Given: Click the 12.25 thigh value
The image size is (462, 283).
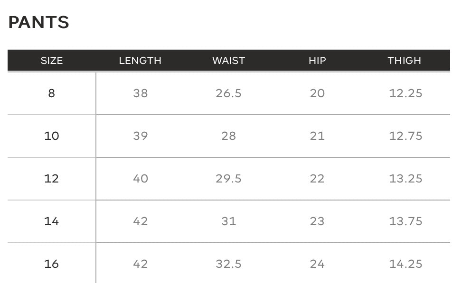Looking at the screenshot, I should pos(405,93).
